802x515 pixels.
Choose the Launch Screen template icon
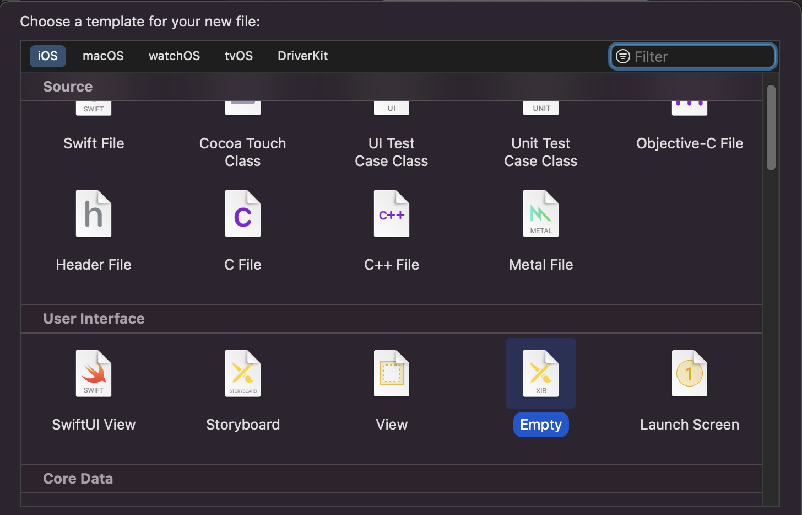point(690,373)
